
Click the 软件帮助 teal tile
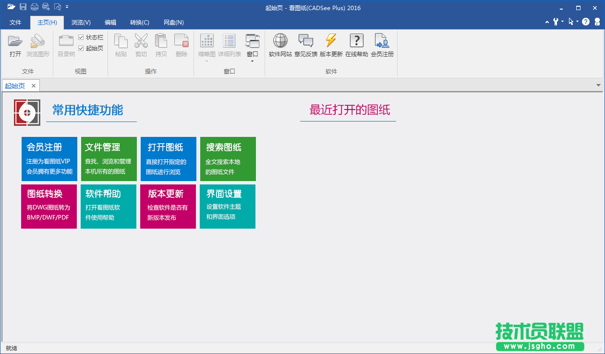pos(109,207)
